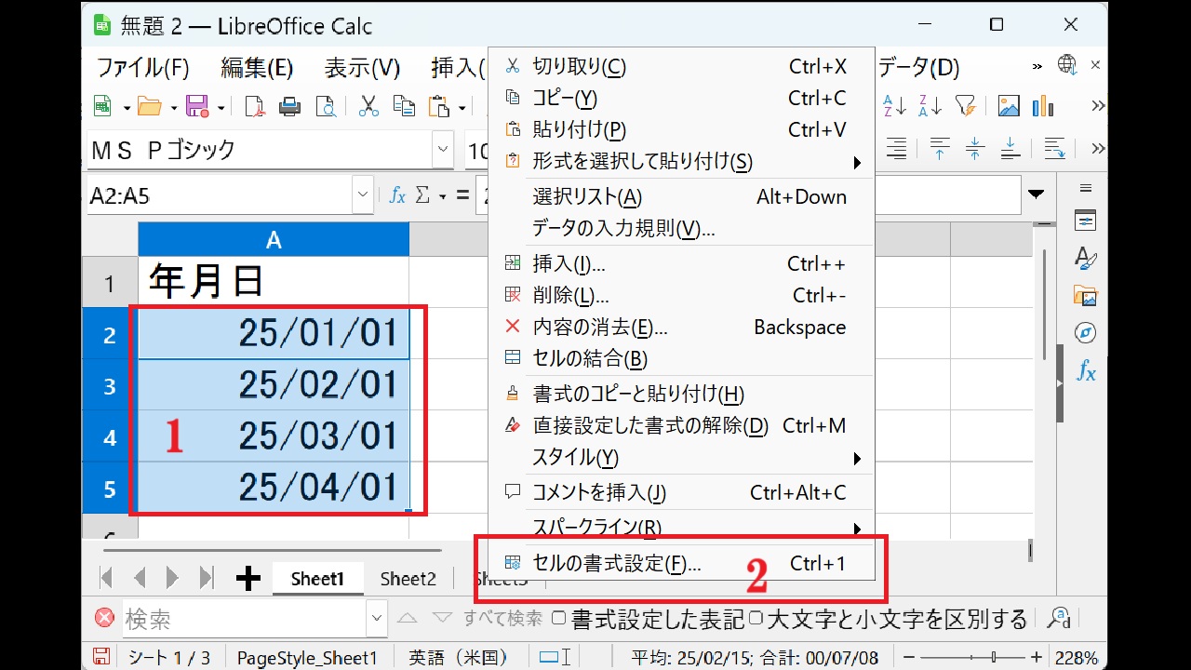Align cell content to the bottom

pyautogui.click(x=1010, y=149)
